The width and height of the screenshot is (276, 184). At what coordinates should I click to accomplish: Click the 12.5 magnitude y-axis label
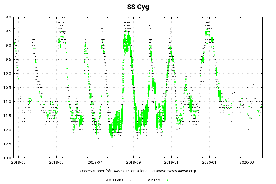click(x=7, y=144)
